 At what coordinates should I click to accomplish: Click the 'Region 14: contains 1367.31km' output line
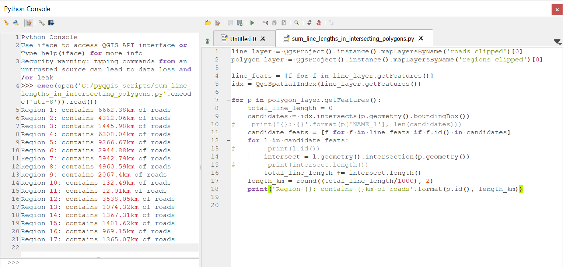tap(98, 215)
